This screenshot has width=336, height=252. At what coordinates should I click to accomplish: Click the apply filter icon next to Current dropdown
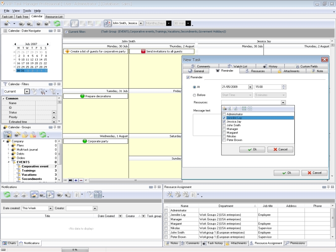(x=34, y=92)
